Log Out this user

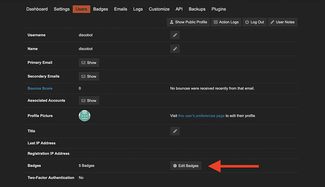coord(254,22)
